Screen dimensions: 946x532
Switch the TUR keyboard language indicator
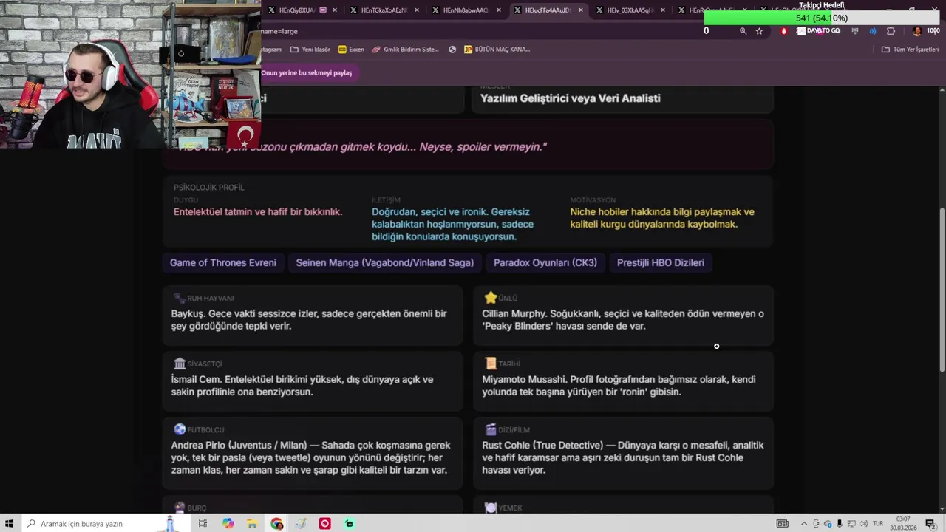pos(878,524)
